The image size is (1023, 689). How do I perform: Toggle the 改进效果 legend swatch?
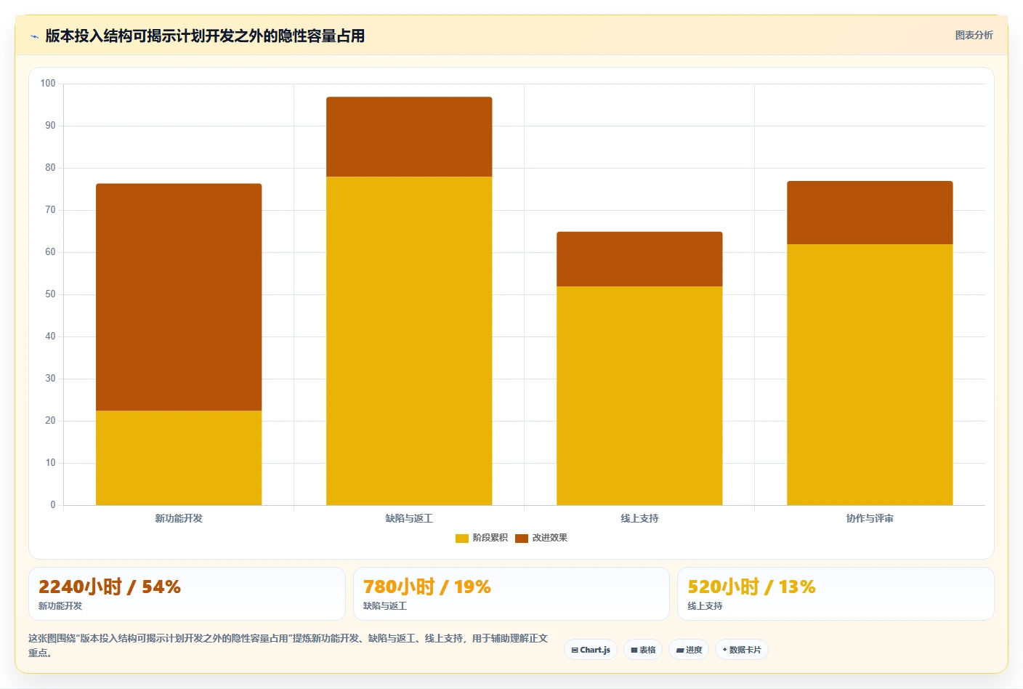click(522, 538)
